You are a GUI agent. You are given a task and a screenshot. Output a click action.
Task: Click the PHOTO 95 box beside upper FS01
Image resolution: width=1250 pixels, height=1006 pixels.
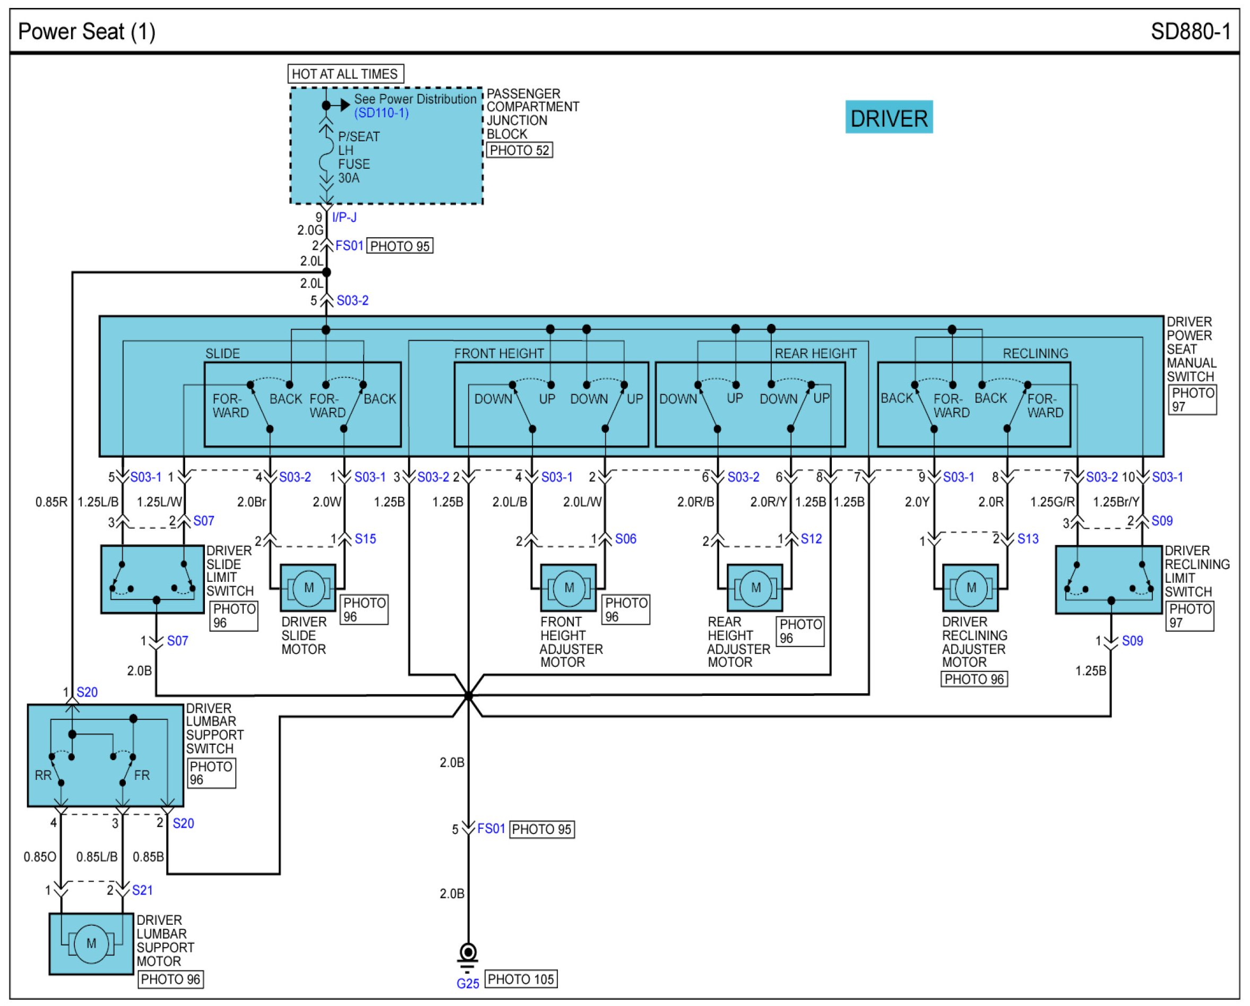[x=400, y=246]
